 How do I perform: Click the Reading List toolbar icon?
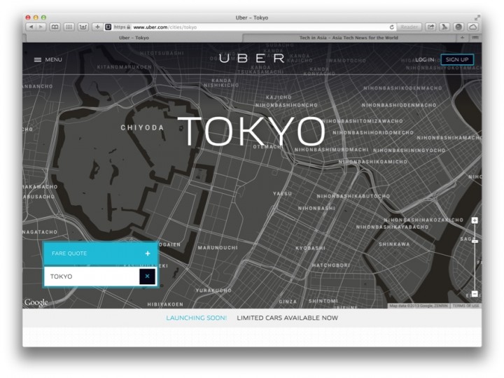pos(83,27)
